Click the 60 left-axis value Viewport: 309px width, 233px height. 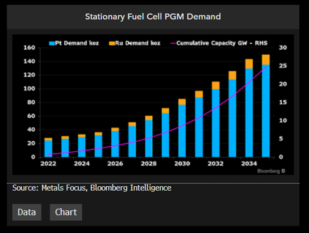point(31,116)
